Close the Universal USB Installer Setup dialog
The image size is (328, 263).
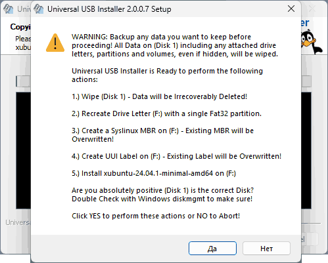tap(291, 9)
